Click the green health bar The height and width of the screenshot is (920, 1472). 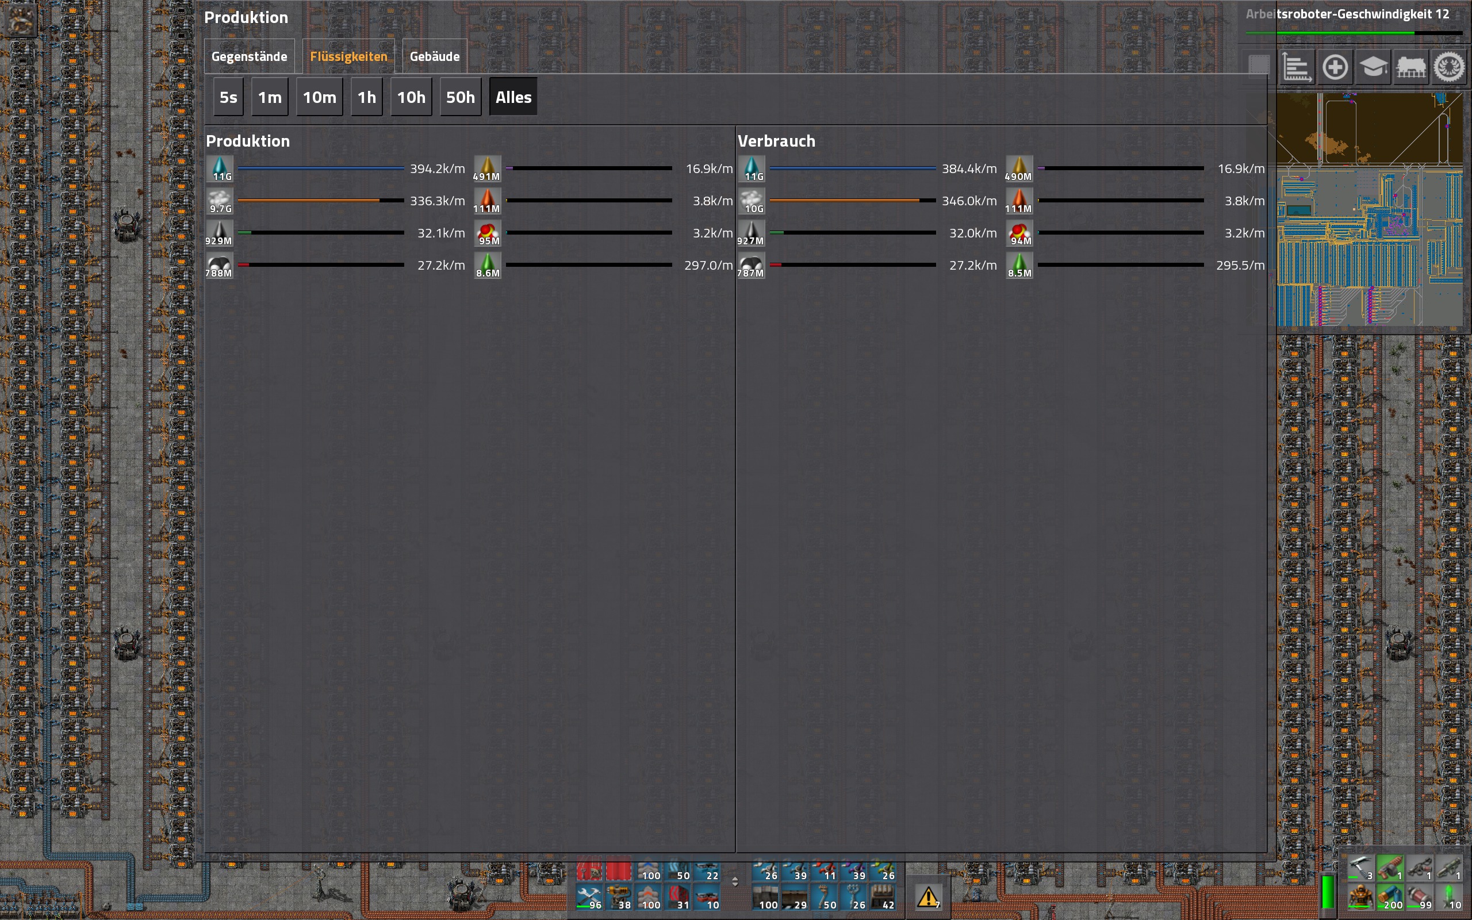click(x=1328, y=892)
